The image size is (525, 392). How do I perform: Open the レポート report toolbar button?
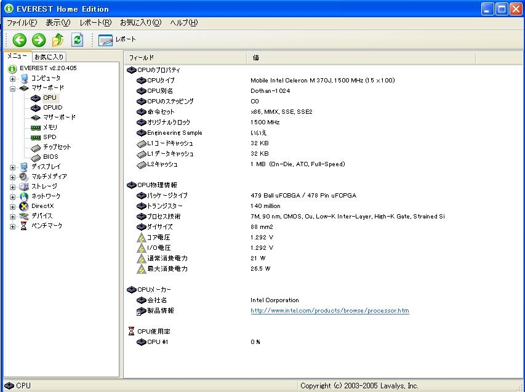point(118,40)
